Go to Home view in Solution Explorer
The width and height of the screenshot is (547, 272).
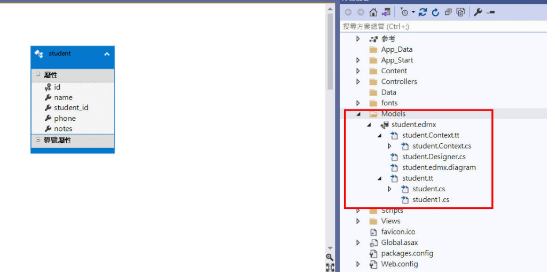point(373,13)
